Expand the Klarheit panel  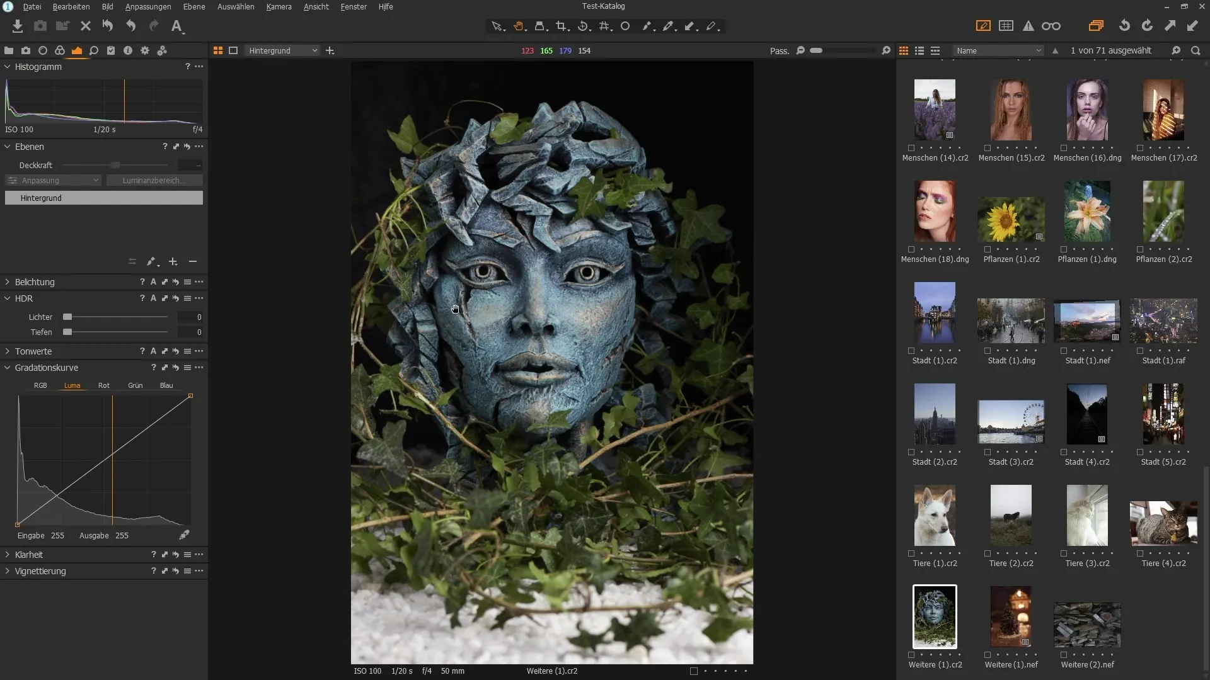[x=8, y=554]
